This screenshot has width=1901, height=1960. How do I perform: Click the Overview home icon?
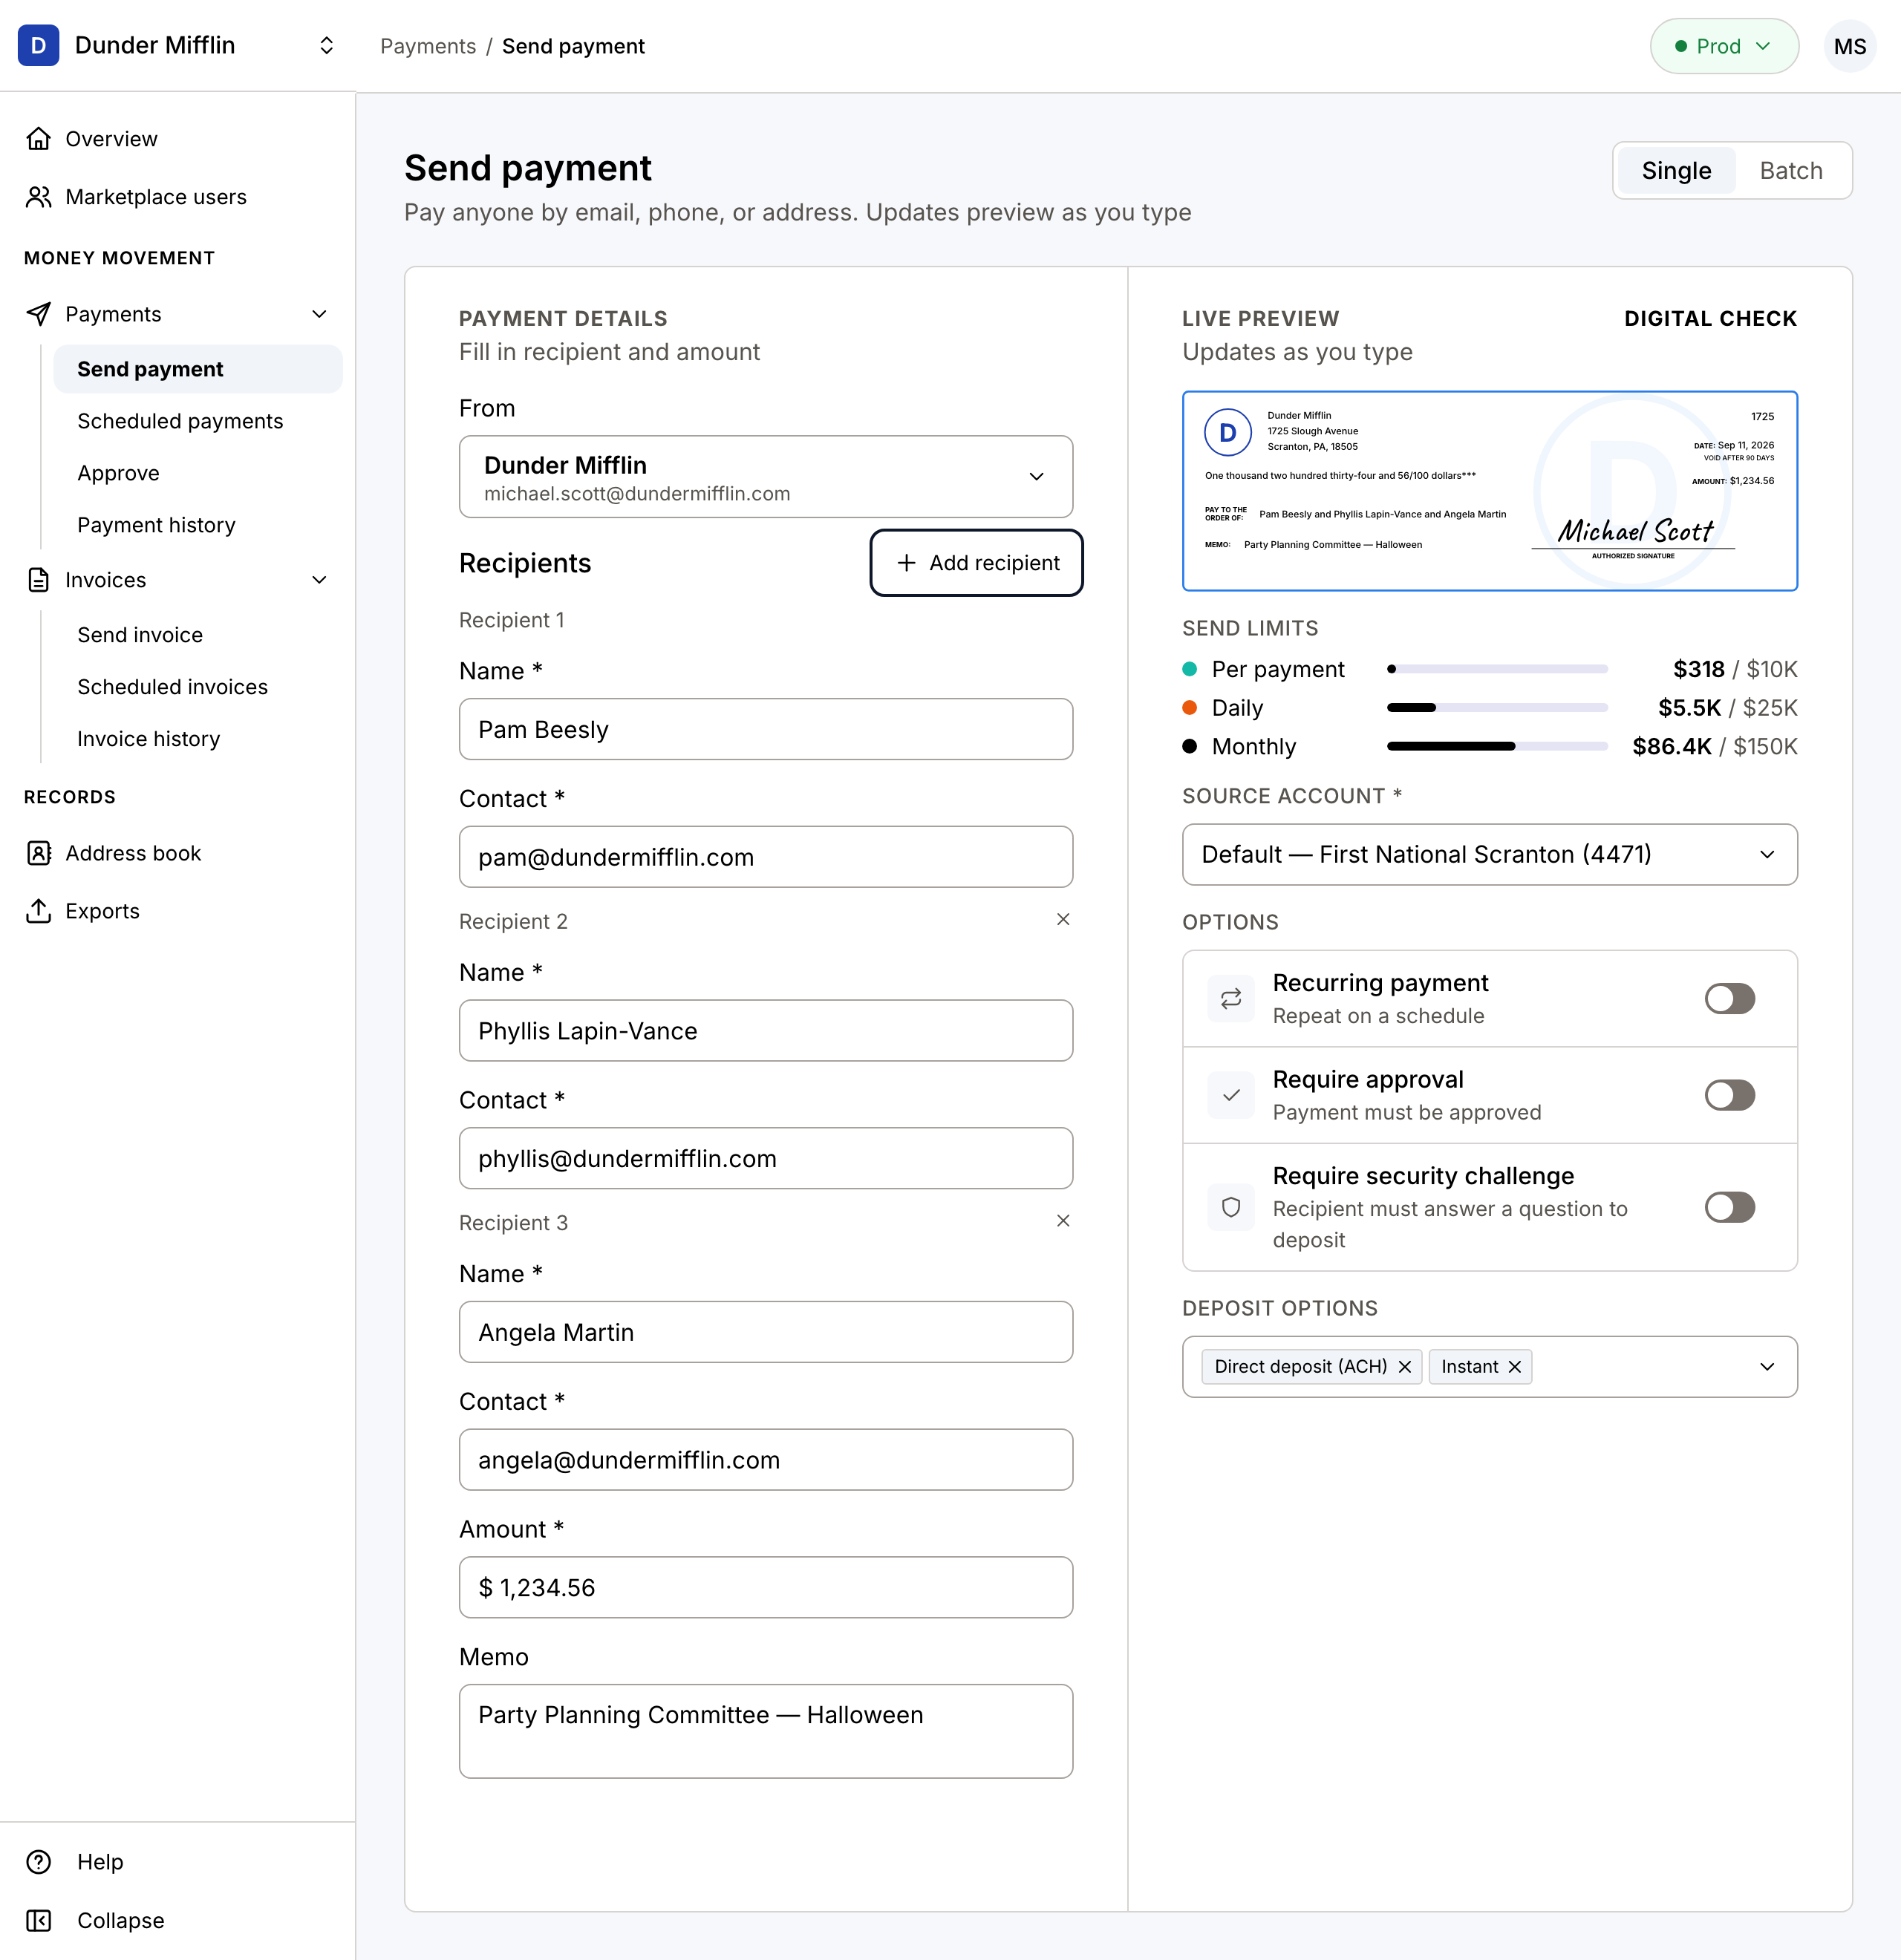click(x=38, y=139)
